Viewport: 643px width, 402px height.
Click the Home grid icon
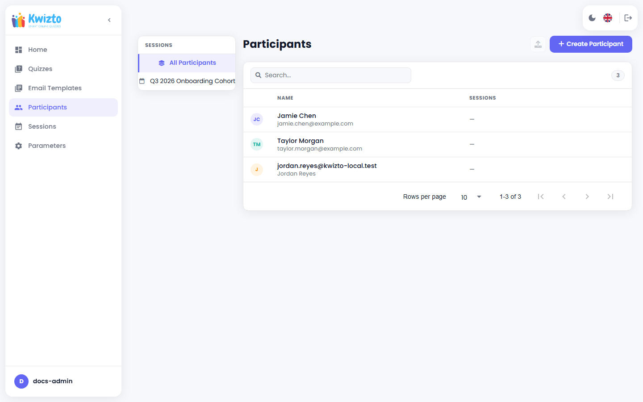tap(18, 50)
